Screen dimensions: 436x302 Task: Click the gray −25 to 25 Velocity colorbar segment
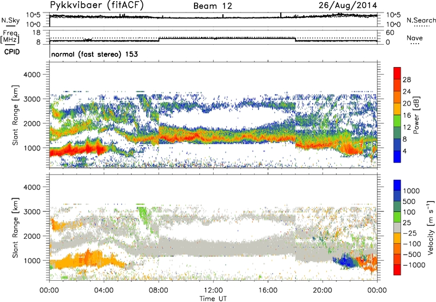[397, 228]
